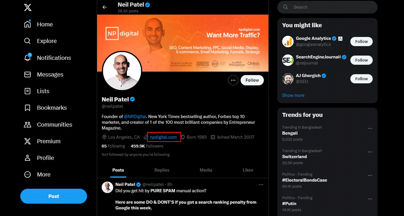Open more options on Neil Patel's profile
This screenshot has width=404, height=216.
[x=233, y=80]
